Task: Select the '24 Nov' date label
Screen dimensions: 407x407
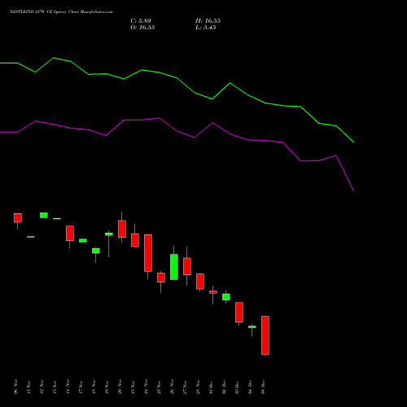Action: [146, 387]
